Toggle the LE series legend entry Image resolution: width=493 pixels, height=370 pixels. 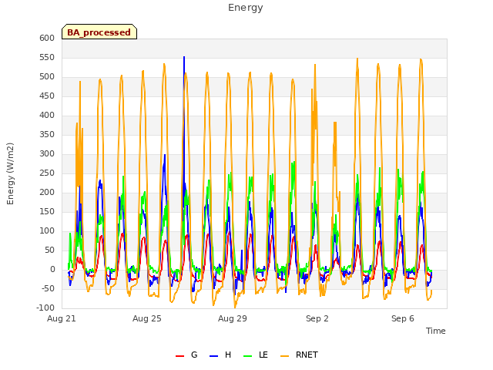point(256,355)
